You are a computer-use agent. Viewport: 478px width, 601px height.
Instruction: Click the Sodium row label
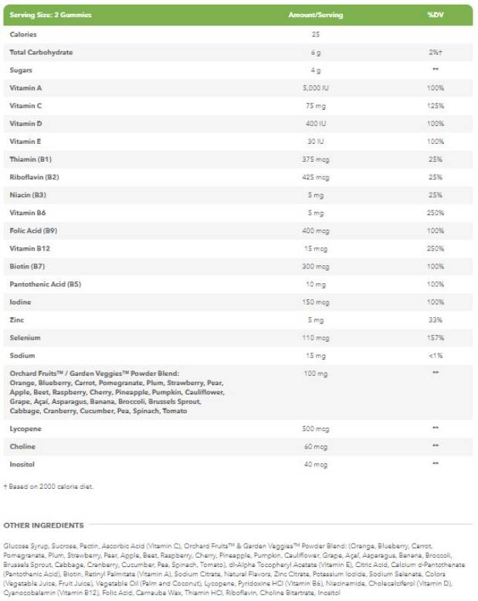(22, 356)
